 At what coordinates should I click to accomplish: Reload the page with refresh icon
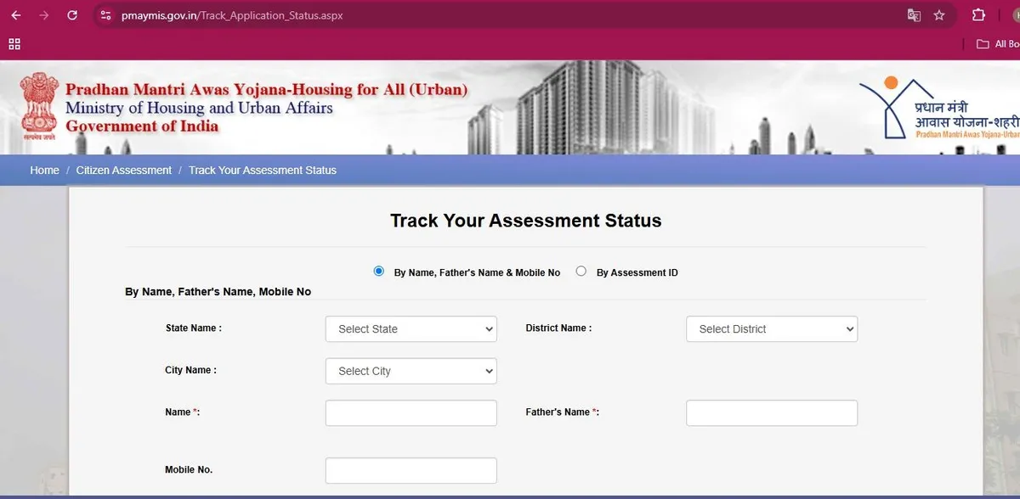coord(72,15)
